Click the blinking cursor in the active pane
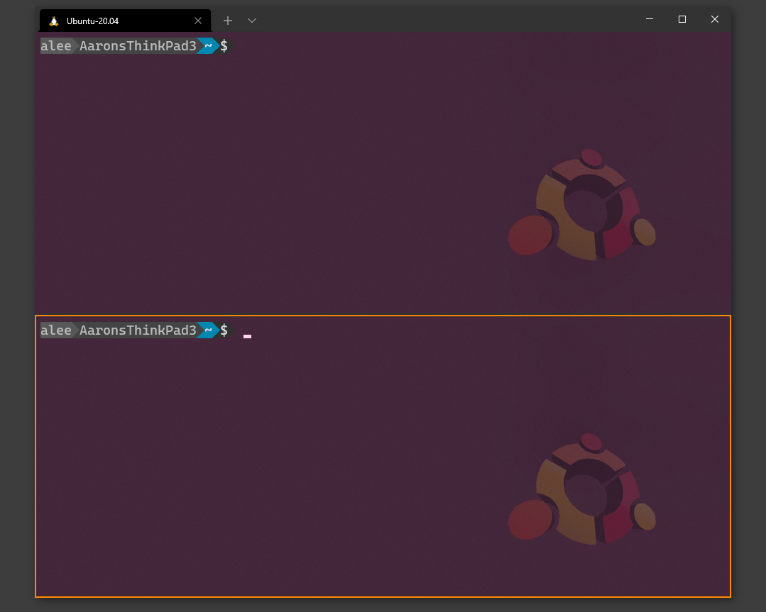This screenshot has width=766, height=612. [246, 335]
